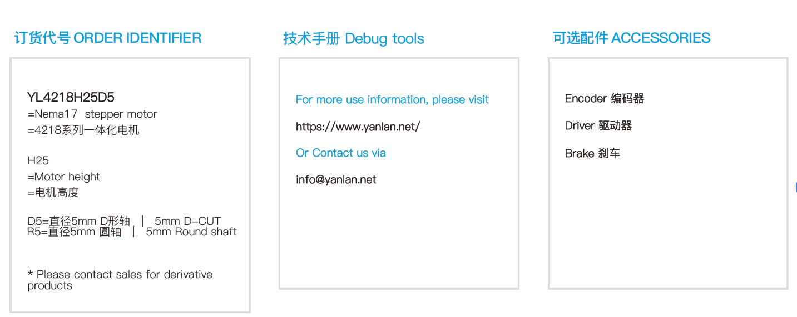Click the R5 5mm Round shaft line

[132, 232]
